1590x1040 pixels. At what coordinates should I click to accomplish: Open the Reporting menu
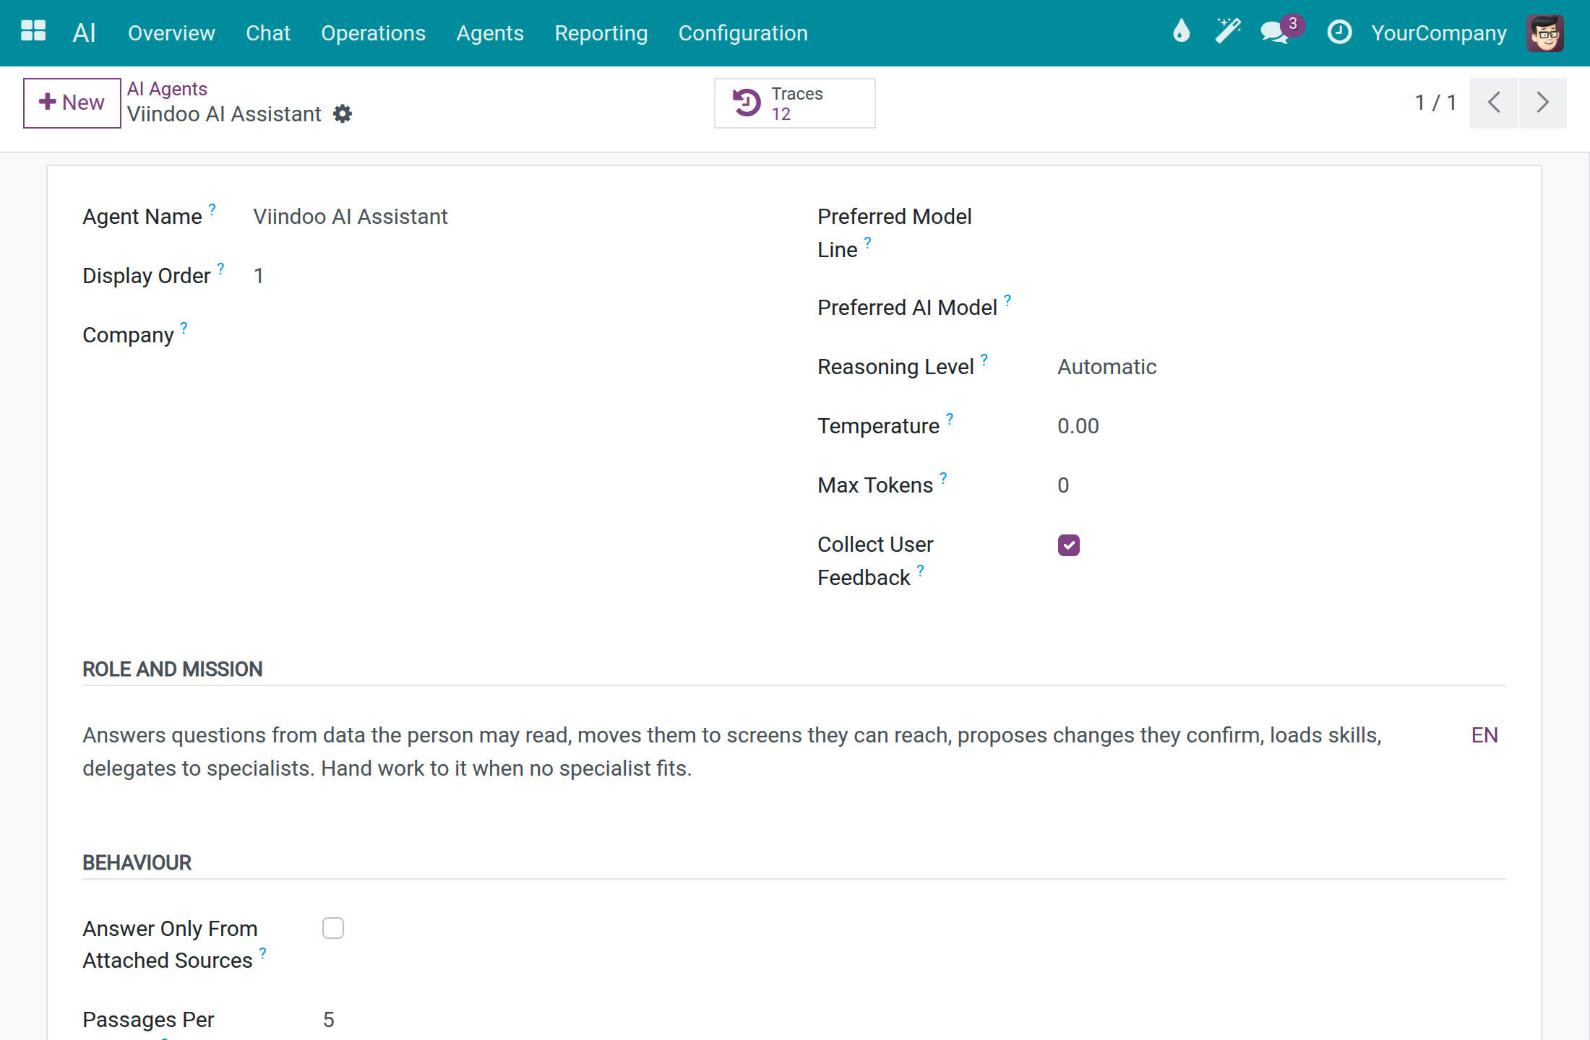click(601, 33)
